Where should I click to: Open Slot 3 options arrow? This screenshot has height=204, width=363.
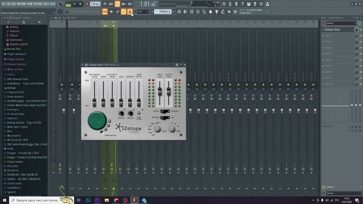pos(323,41)
